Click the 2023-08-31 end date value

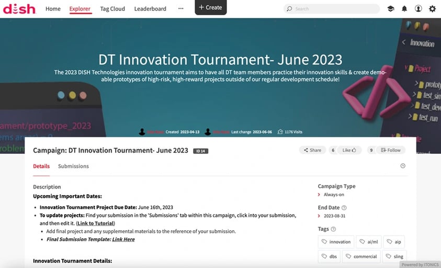coord(334,216)
